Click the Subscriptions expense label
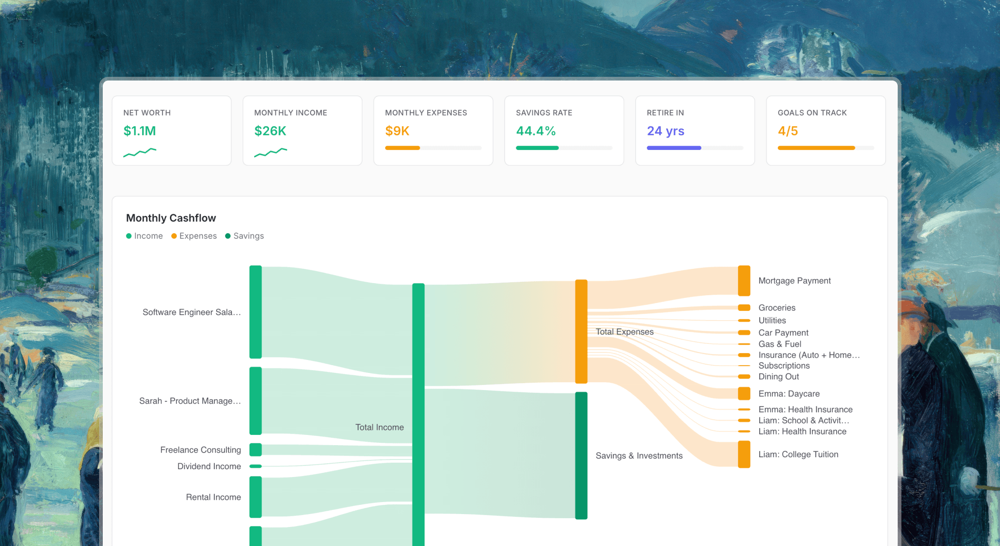This screenshot has width=1000, height=546. (x=784, y=366)
